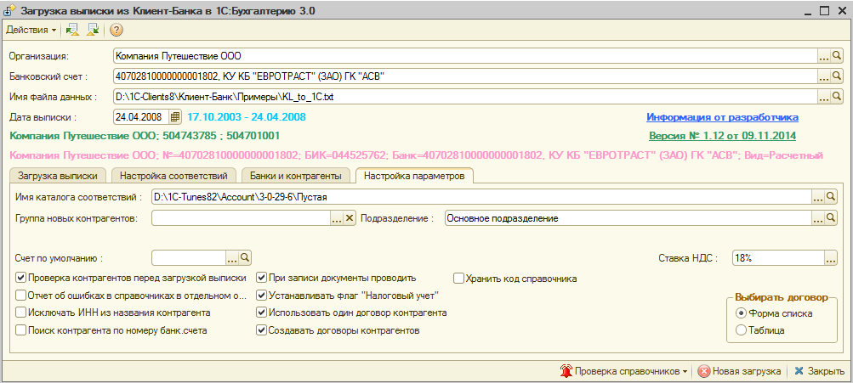Viewport: 853px width, 383px height.
Task: Click the Группа новых контрагентов input field
Action: (x=241, y=218)
